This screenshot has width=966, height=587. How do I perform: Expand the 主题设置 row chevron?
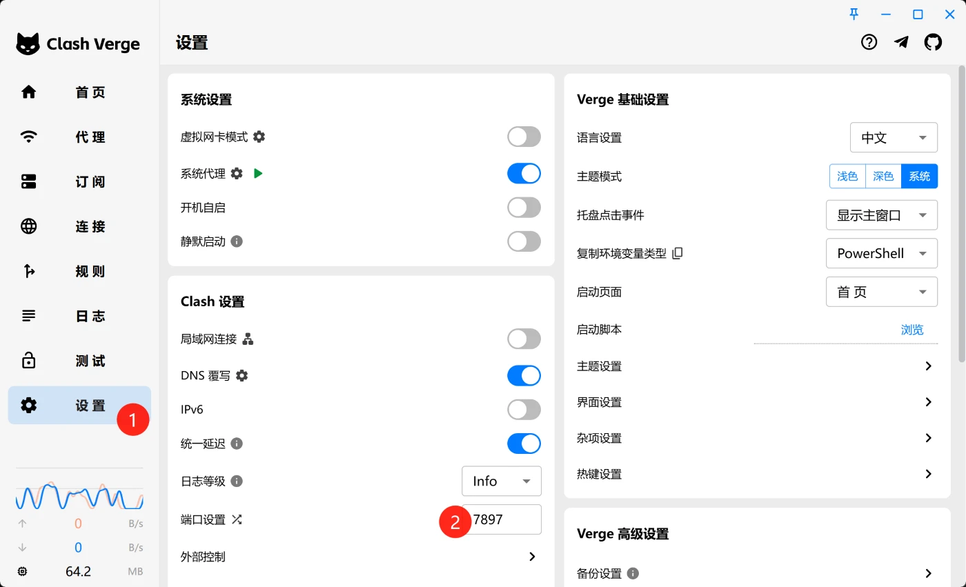click(929, 366)
